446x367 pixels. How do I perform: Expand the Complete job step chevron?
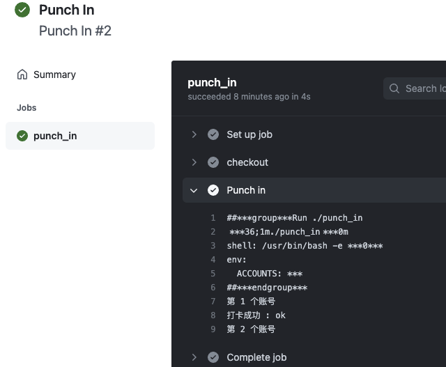tap(194, 357)
